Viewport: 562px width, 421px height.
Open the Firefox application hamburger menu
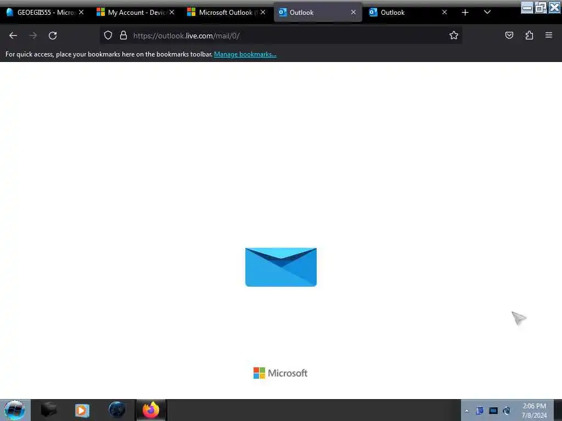point(549,35)
